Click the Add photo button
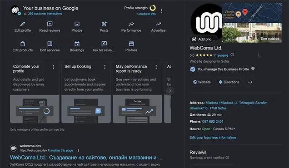Viewport: 289px width, 168px height. (x=203, y=39)
